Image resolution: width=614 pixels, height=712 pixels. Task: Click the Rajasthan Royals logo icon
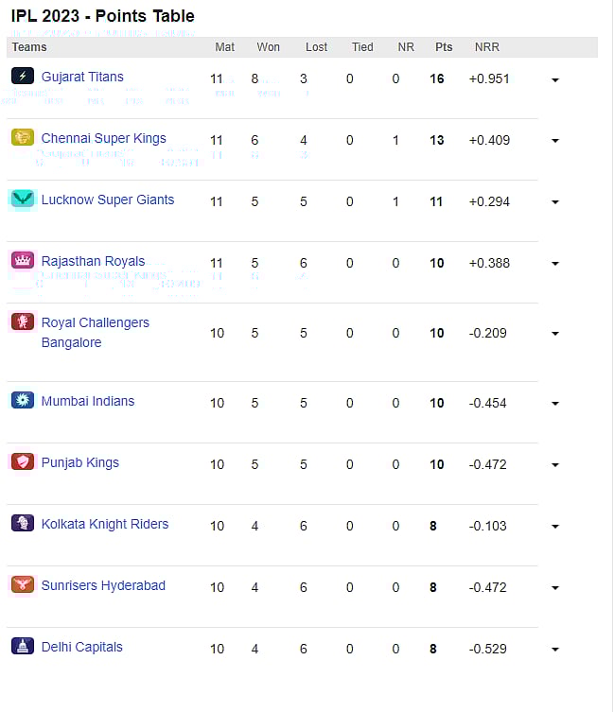(x=23, y=261)
